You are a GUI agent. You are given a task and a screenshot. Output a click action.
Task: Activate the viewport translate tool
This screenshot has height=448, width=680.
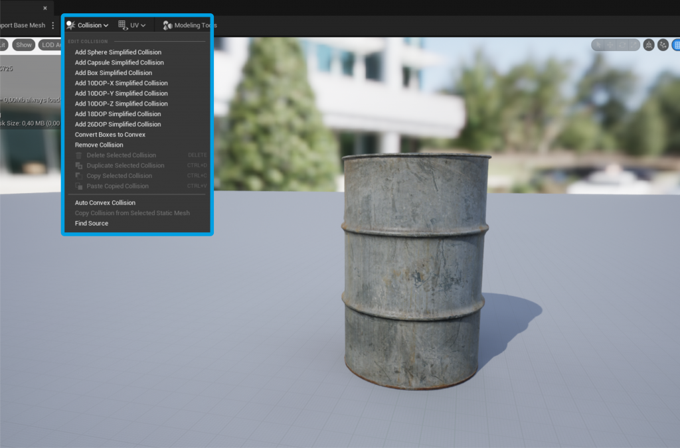(610, 44)
